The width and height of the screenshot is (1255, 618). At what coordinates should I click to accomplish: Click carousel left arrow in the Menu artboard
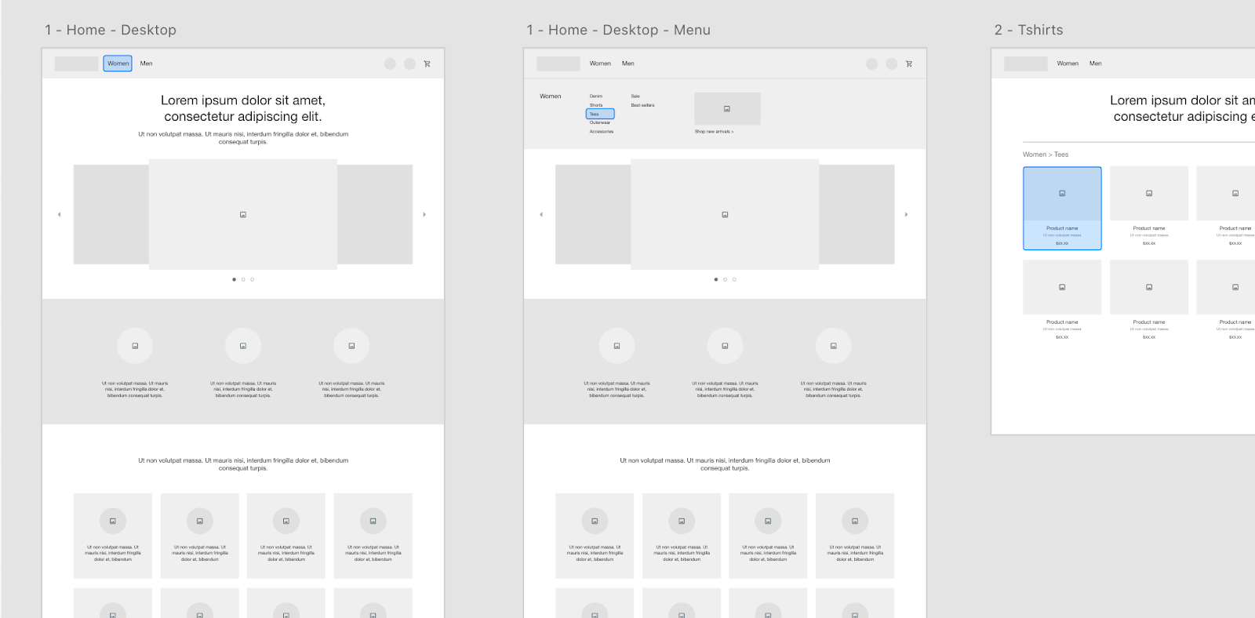pyautogui.click(x=541, y=214)
